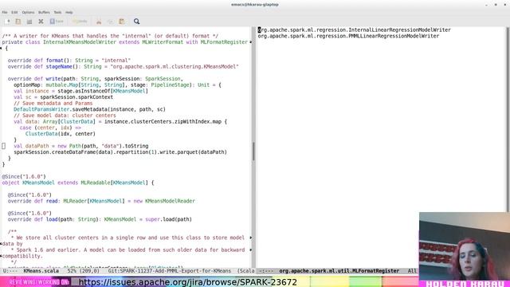Open the Tools menu
This screenshot has height=287, width=510.
point(57,13)
